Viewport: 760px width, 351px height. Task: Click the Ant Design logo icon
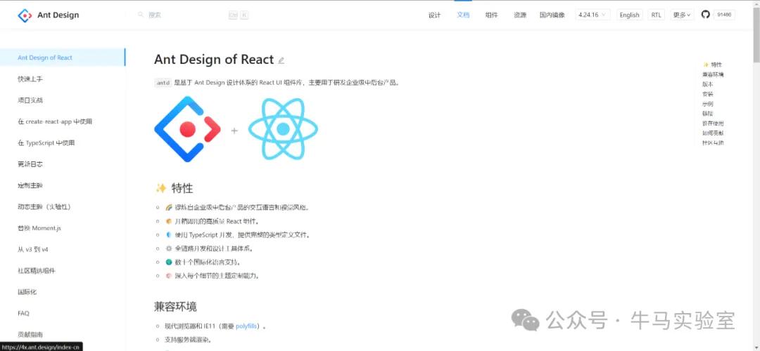click(x=25, y=15)
